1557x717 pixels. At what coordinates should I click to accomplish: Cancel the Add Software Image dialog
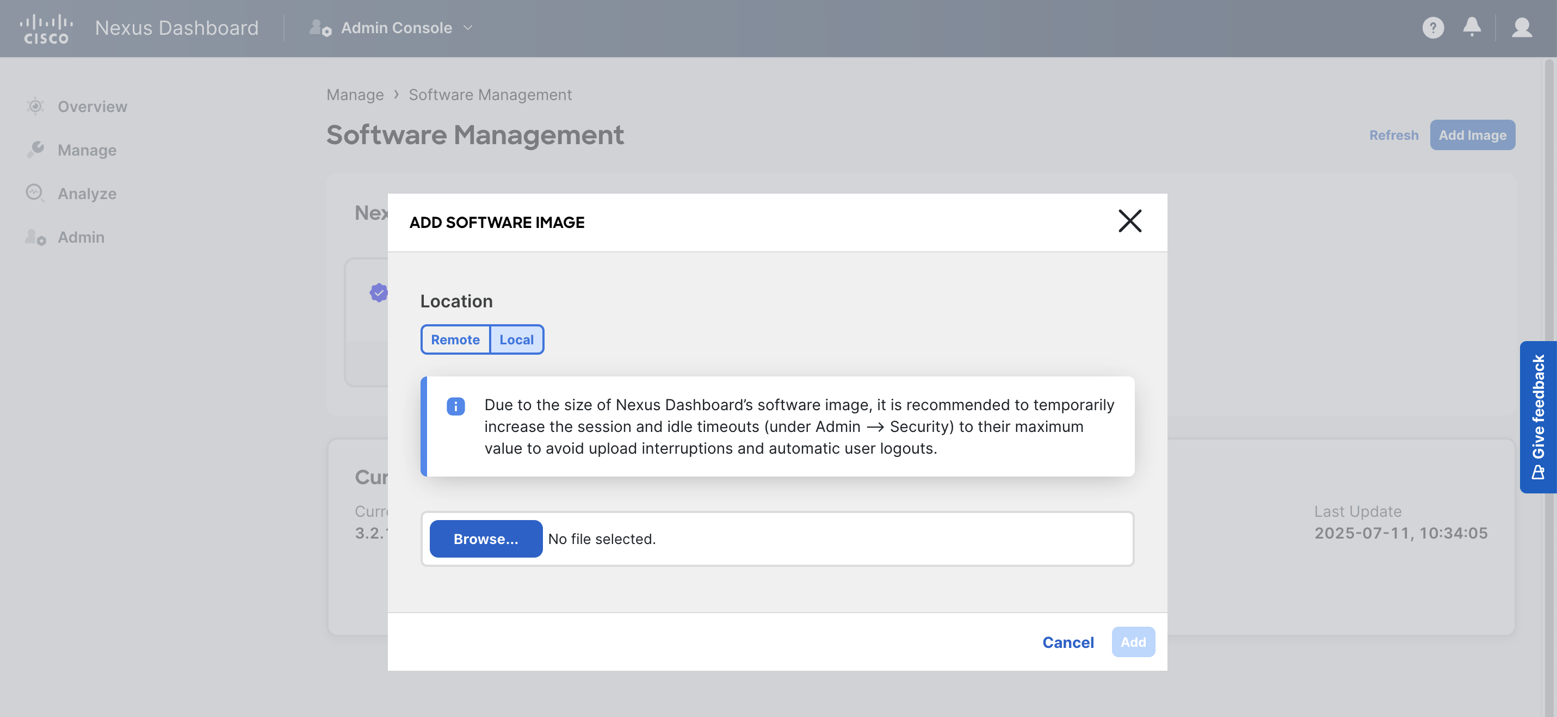click(x=1068, y=642)
